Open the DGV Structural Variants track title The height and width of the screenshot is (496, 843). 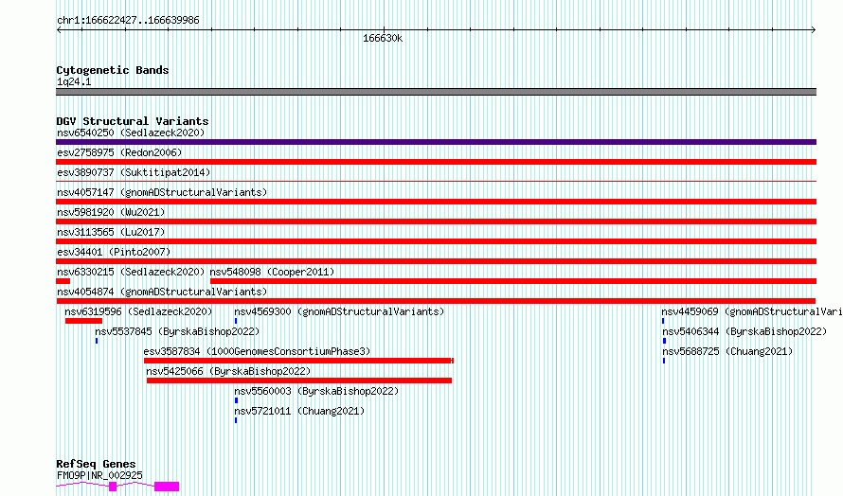point(133,121)
